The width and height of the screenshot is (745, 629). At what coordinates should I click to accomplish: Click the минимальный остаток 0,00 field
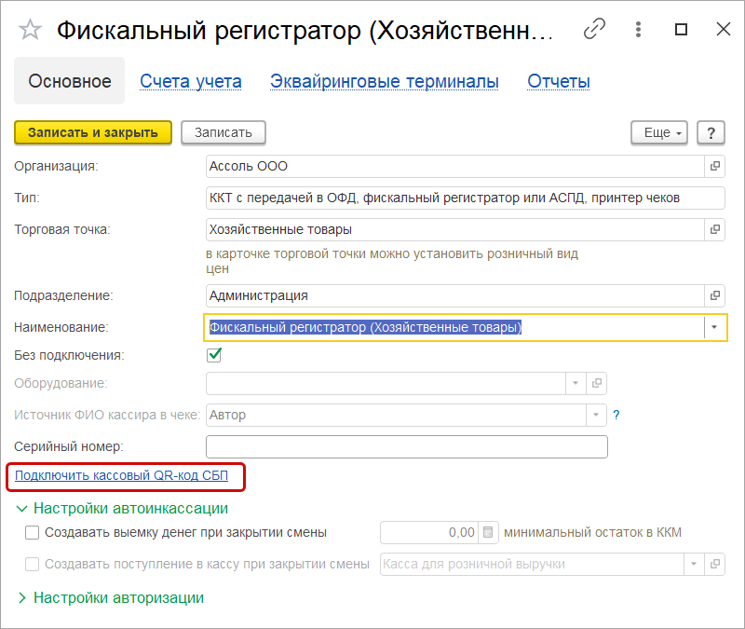tap(429, 532)
